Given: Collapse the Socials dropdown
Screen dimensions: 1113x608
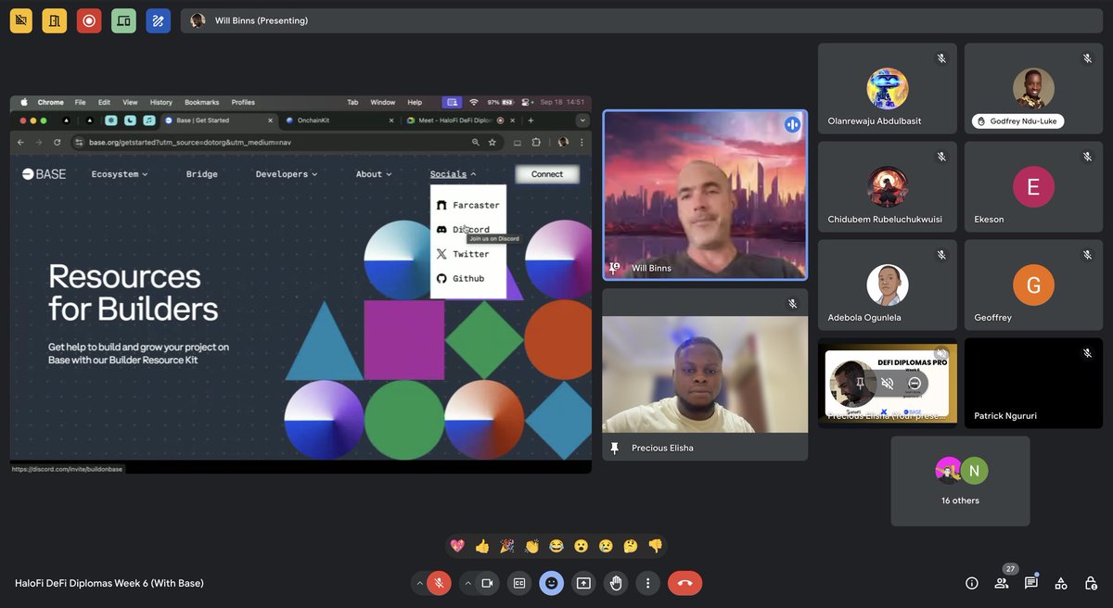Looking at the screenshot, I should [453, 174].
